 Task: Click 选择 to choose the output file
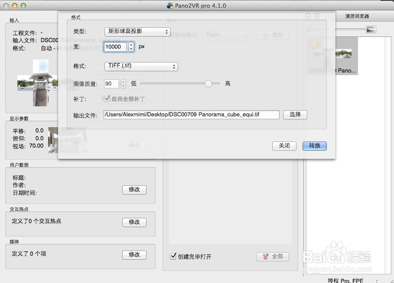(x=295, y=115)
